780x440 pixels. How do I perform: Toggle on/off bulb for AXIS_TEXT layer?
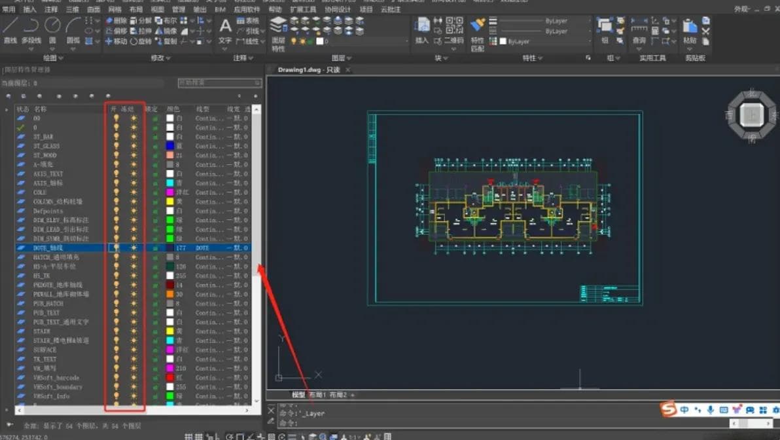(x=116, y=174)
